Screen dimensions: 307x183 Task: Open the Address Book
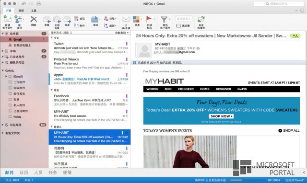click(x=183, y=25)
